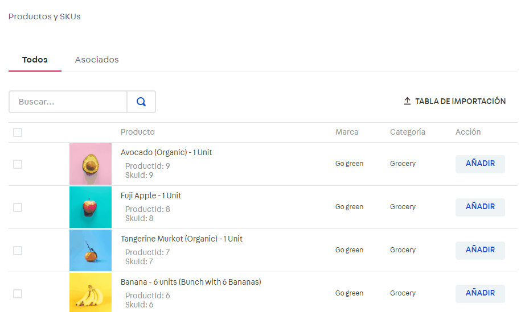Check the box for Avocado (Organic) row
525x312 pixels.
[x=18, y=164]
